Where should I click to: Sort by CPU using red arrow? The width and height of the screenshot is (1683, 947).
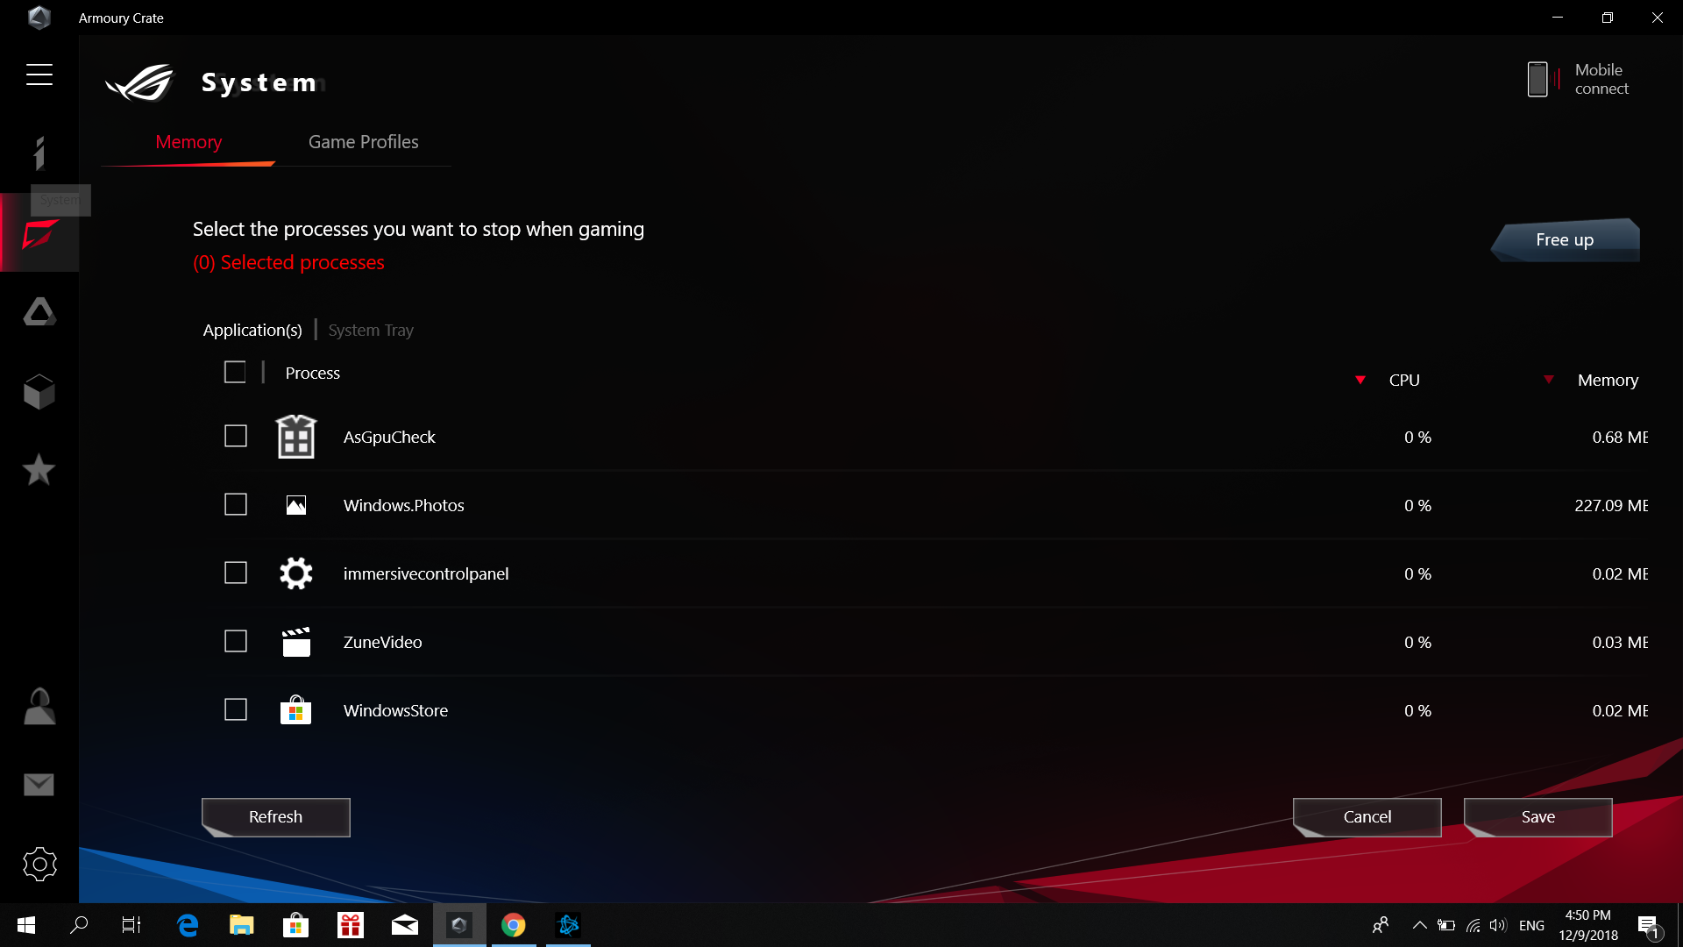[1360, 380]
